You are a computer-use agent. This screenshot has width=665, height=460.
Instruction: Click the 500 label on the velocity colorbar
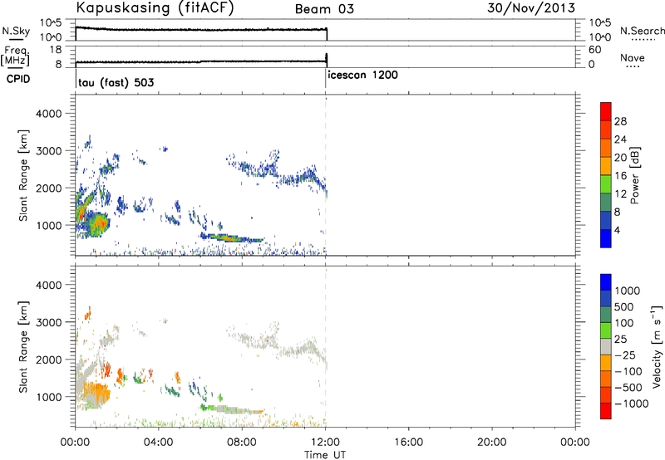coord(623,307)
